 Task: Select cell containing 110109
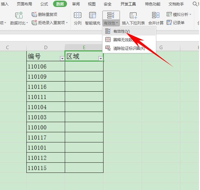46,77
